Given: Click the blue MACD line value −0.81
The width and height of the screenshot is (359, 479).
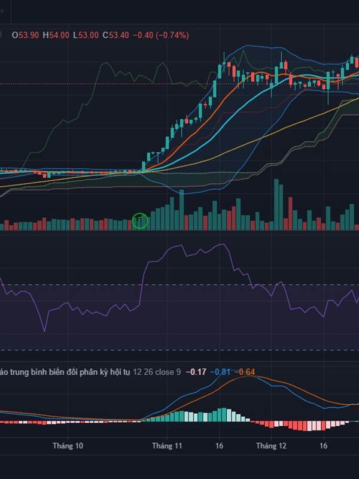Looking at the screenshot, I should [x=220, y=372].
